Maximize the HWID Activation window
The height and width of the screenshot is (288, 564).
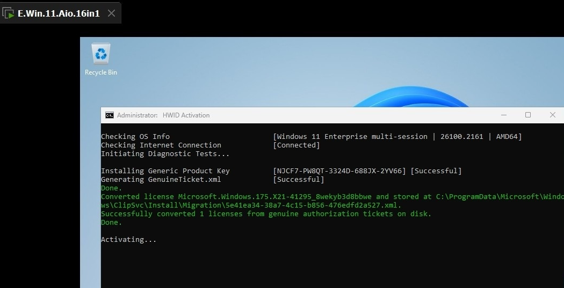(527, 115)
